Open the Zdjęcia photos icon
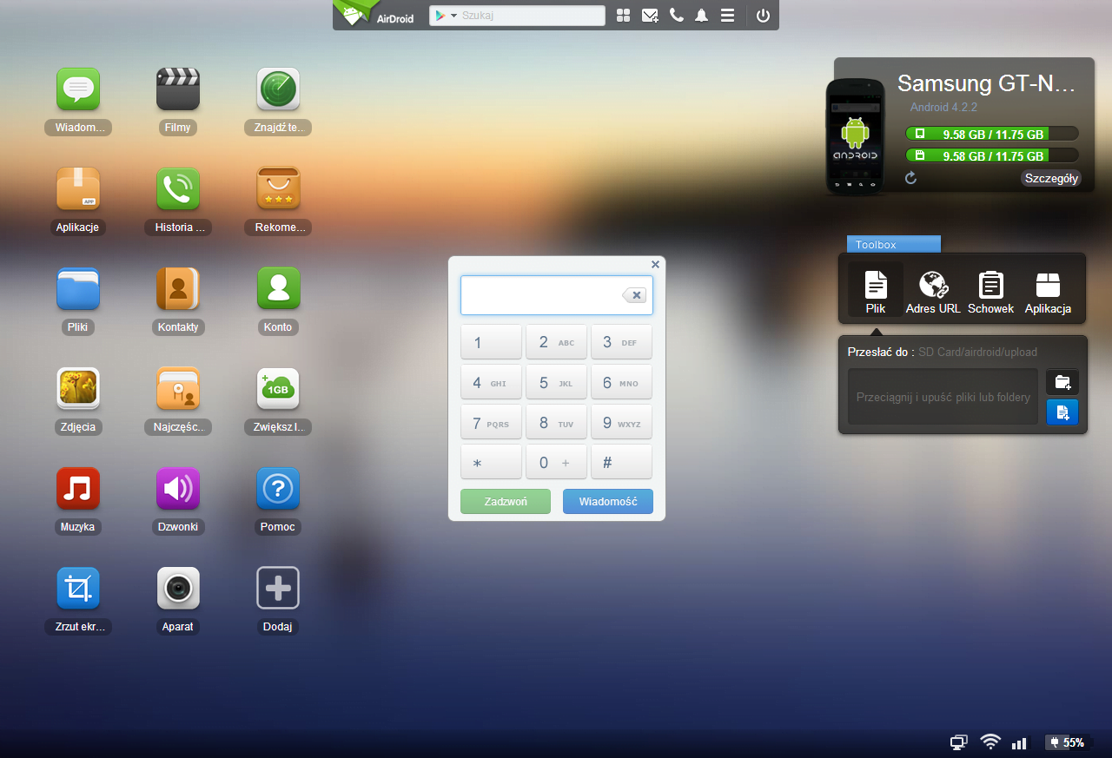1112x758 pixels. point(78,389)
